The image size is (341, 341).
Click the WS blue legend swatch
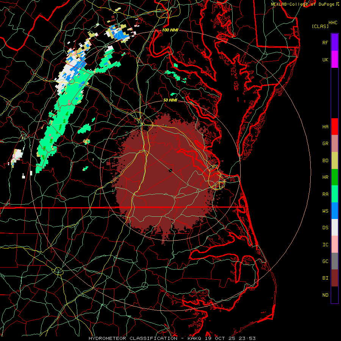click(335, 211)
